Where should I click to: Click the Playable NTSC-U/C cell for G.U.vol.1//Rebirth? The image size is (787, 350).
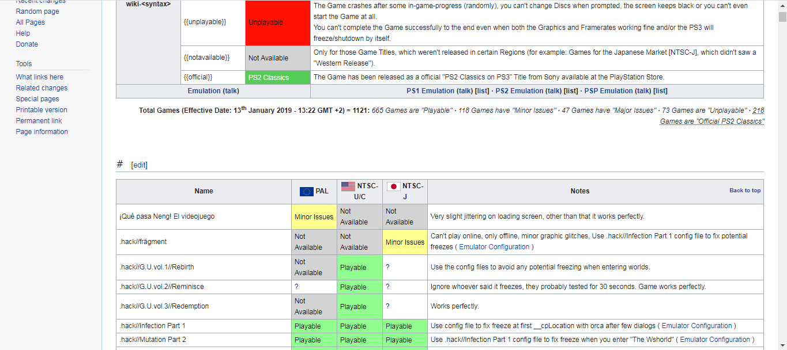click(360, 268)
